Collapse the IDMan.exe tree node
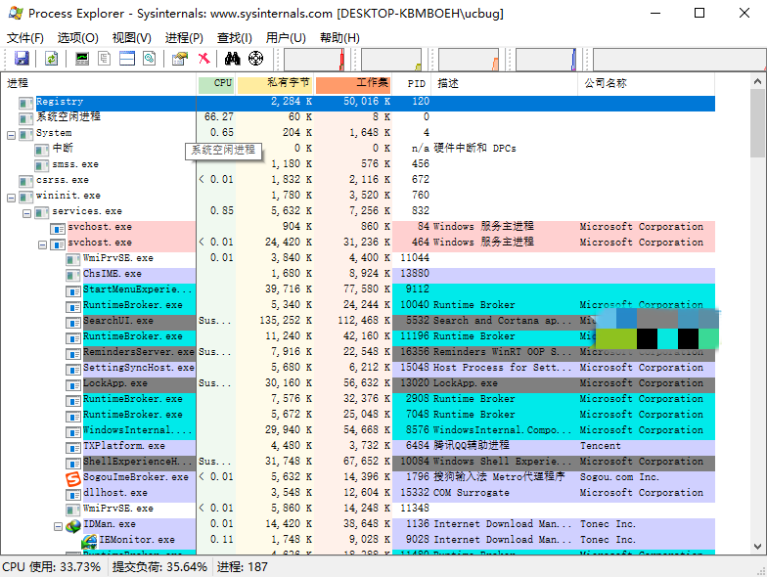The height and width of the screenshot is (577, 767). click(58, 525)
